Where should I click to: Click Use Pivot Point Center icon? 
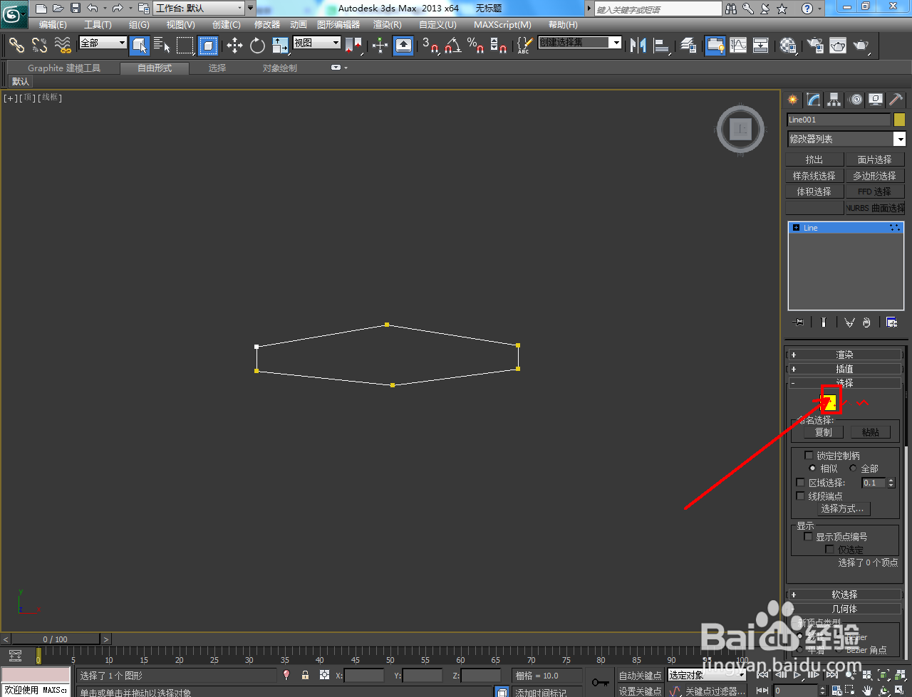(x=353, y=46)
